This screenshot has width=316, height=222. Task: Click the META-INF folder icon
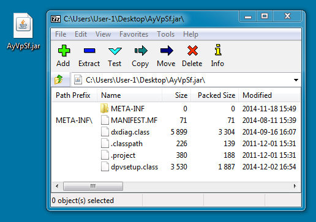click(x=104, y=108)
